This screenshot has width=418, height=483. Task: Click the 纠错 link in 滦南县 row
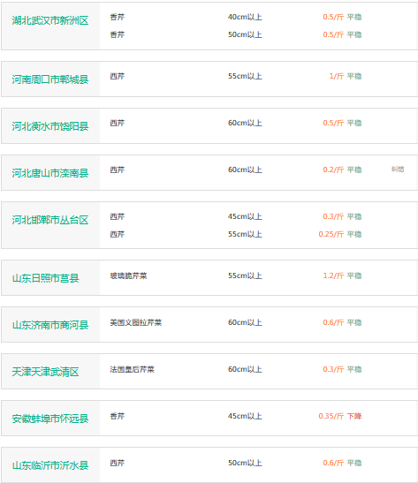click(398, 170)
